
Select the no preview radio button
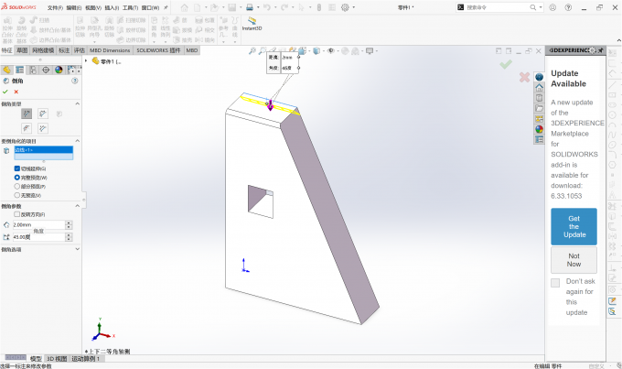[17, 195]
